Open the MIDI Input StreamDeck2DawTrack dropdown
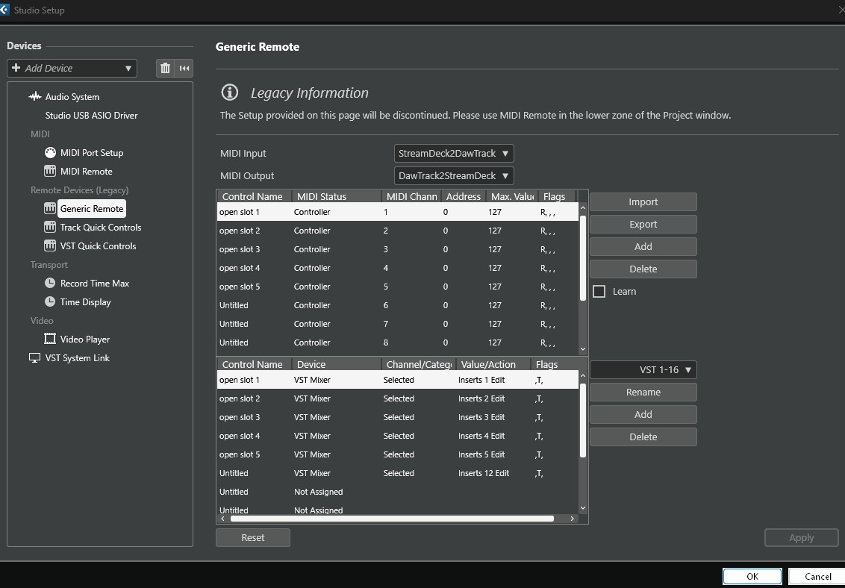 click(454, 154)
